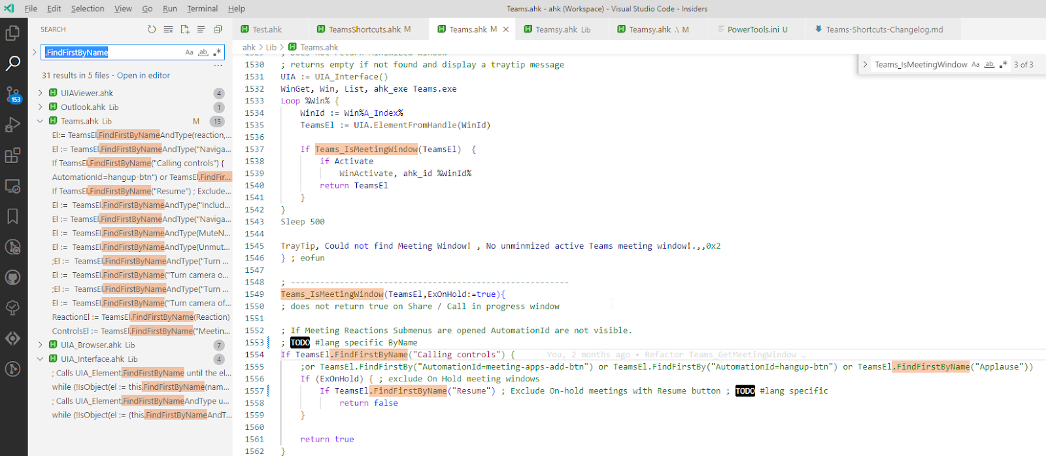Click 'Sleep 500' on line 1543
Screen dimensions: 1046x456
click(x=303, y=222)
